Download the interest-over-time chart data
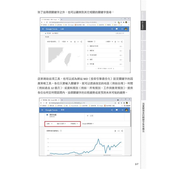 click(115, 131)
